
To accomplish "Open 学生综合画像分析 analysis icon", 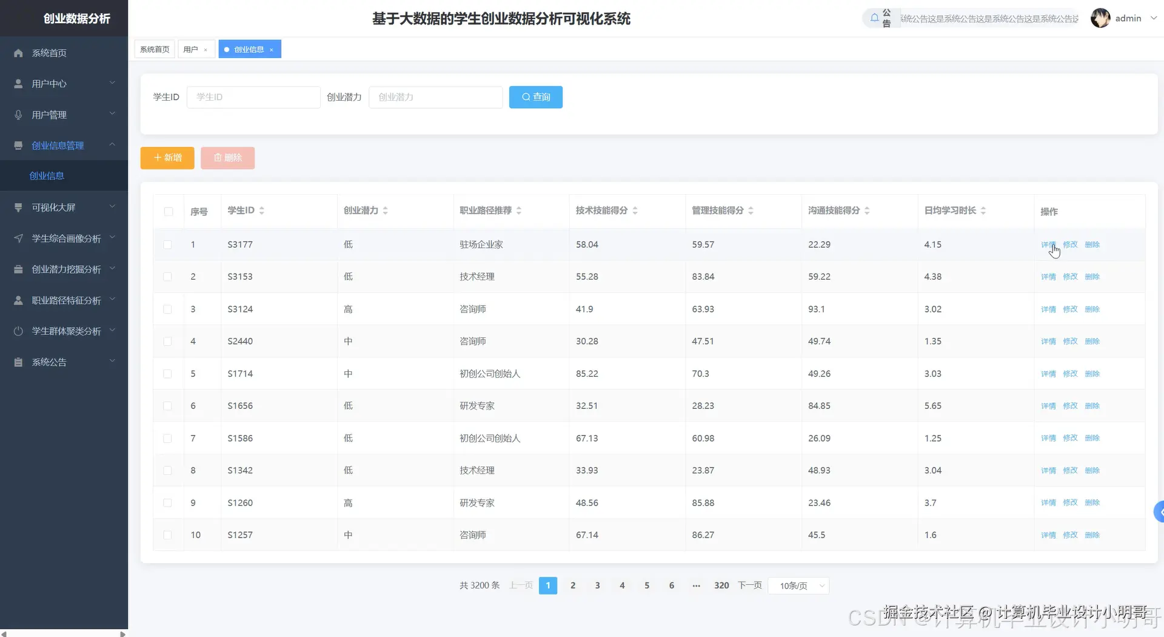I will 18,238.
